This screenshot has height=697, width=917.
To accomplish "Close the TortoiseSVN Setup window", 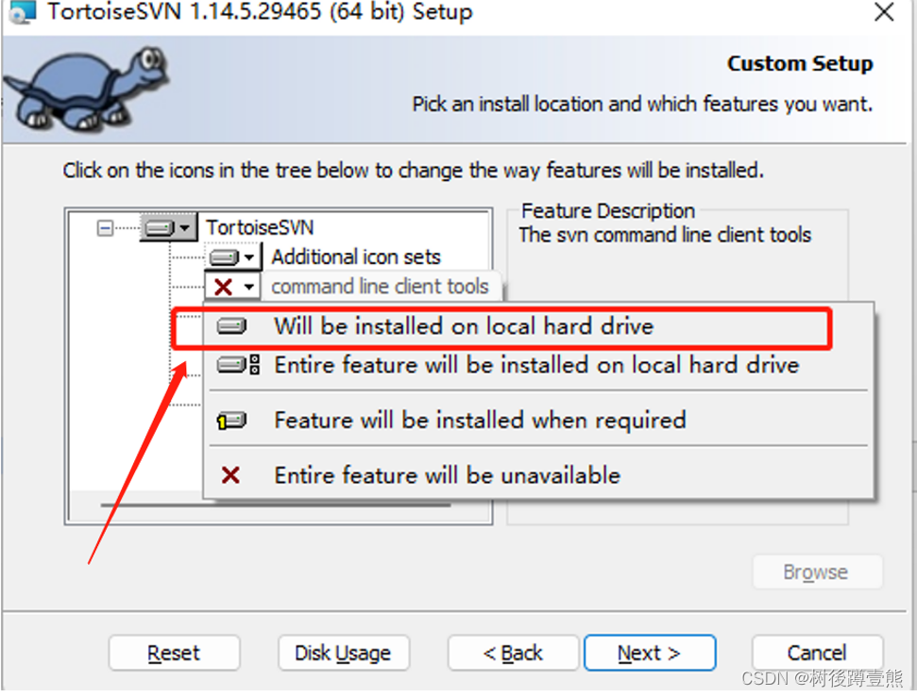I will point(883,11).
